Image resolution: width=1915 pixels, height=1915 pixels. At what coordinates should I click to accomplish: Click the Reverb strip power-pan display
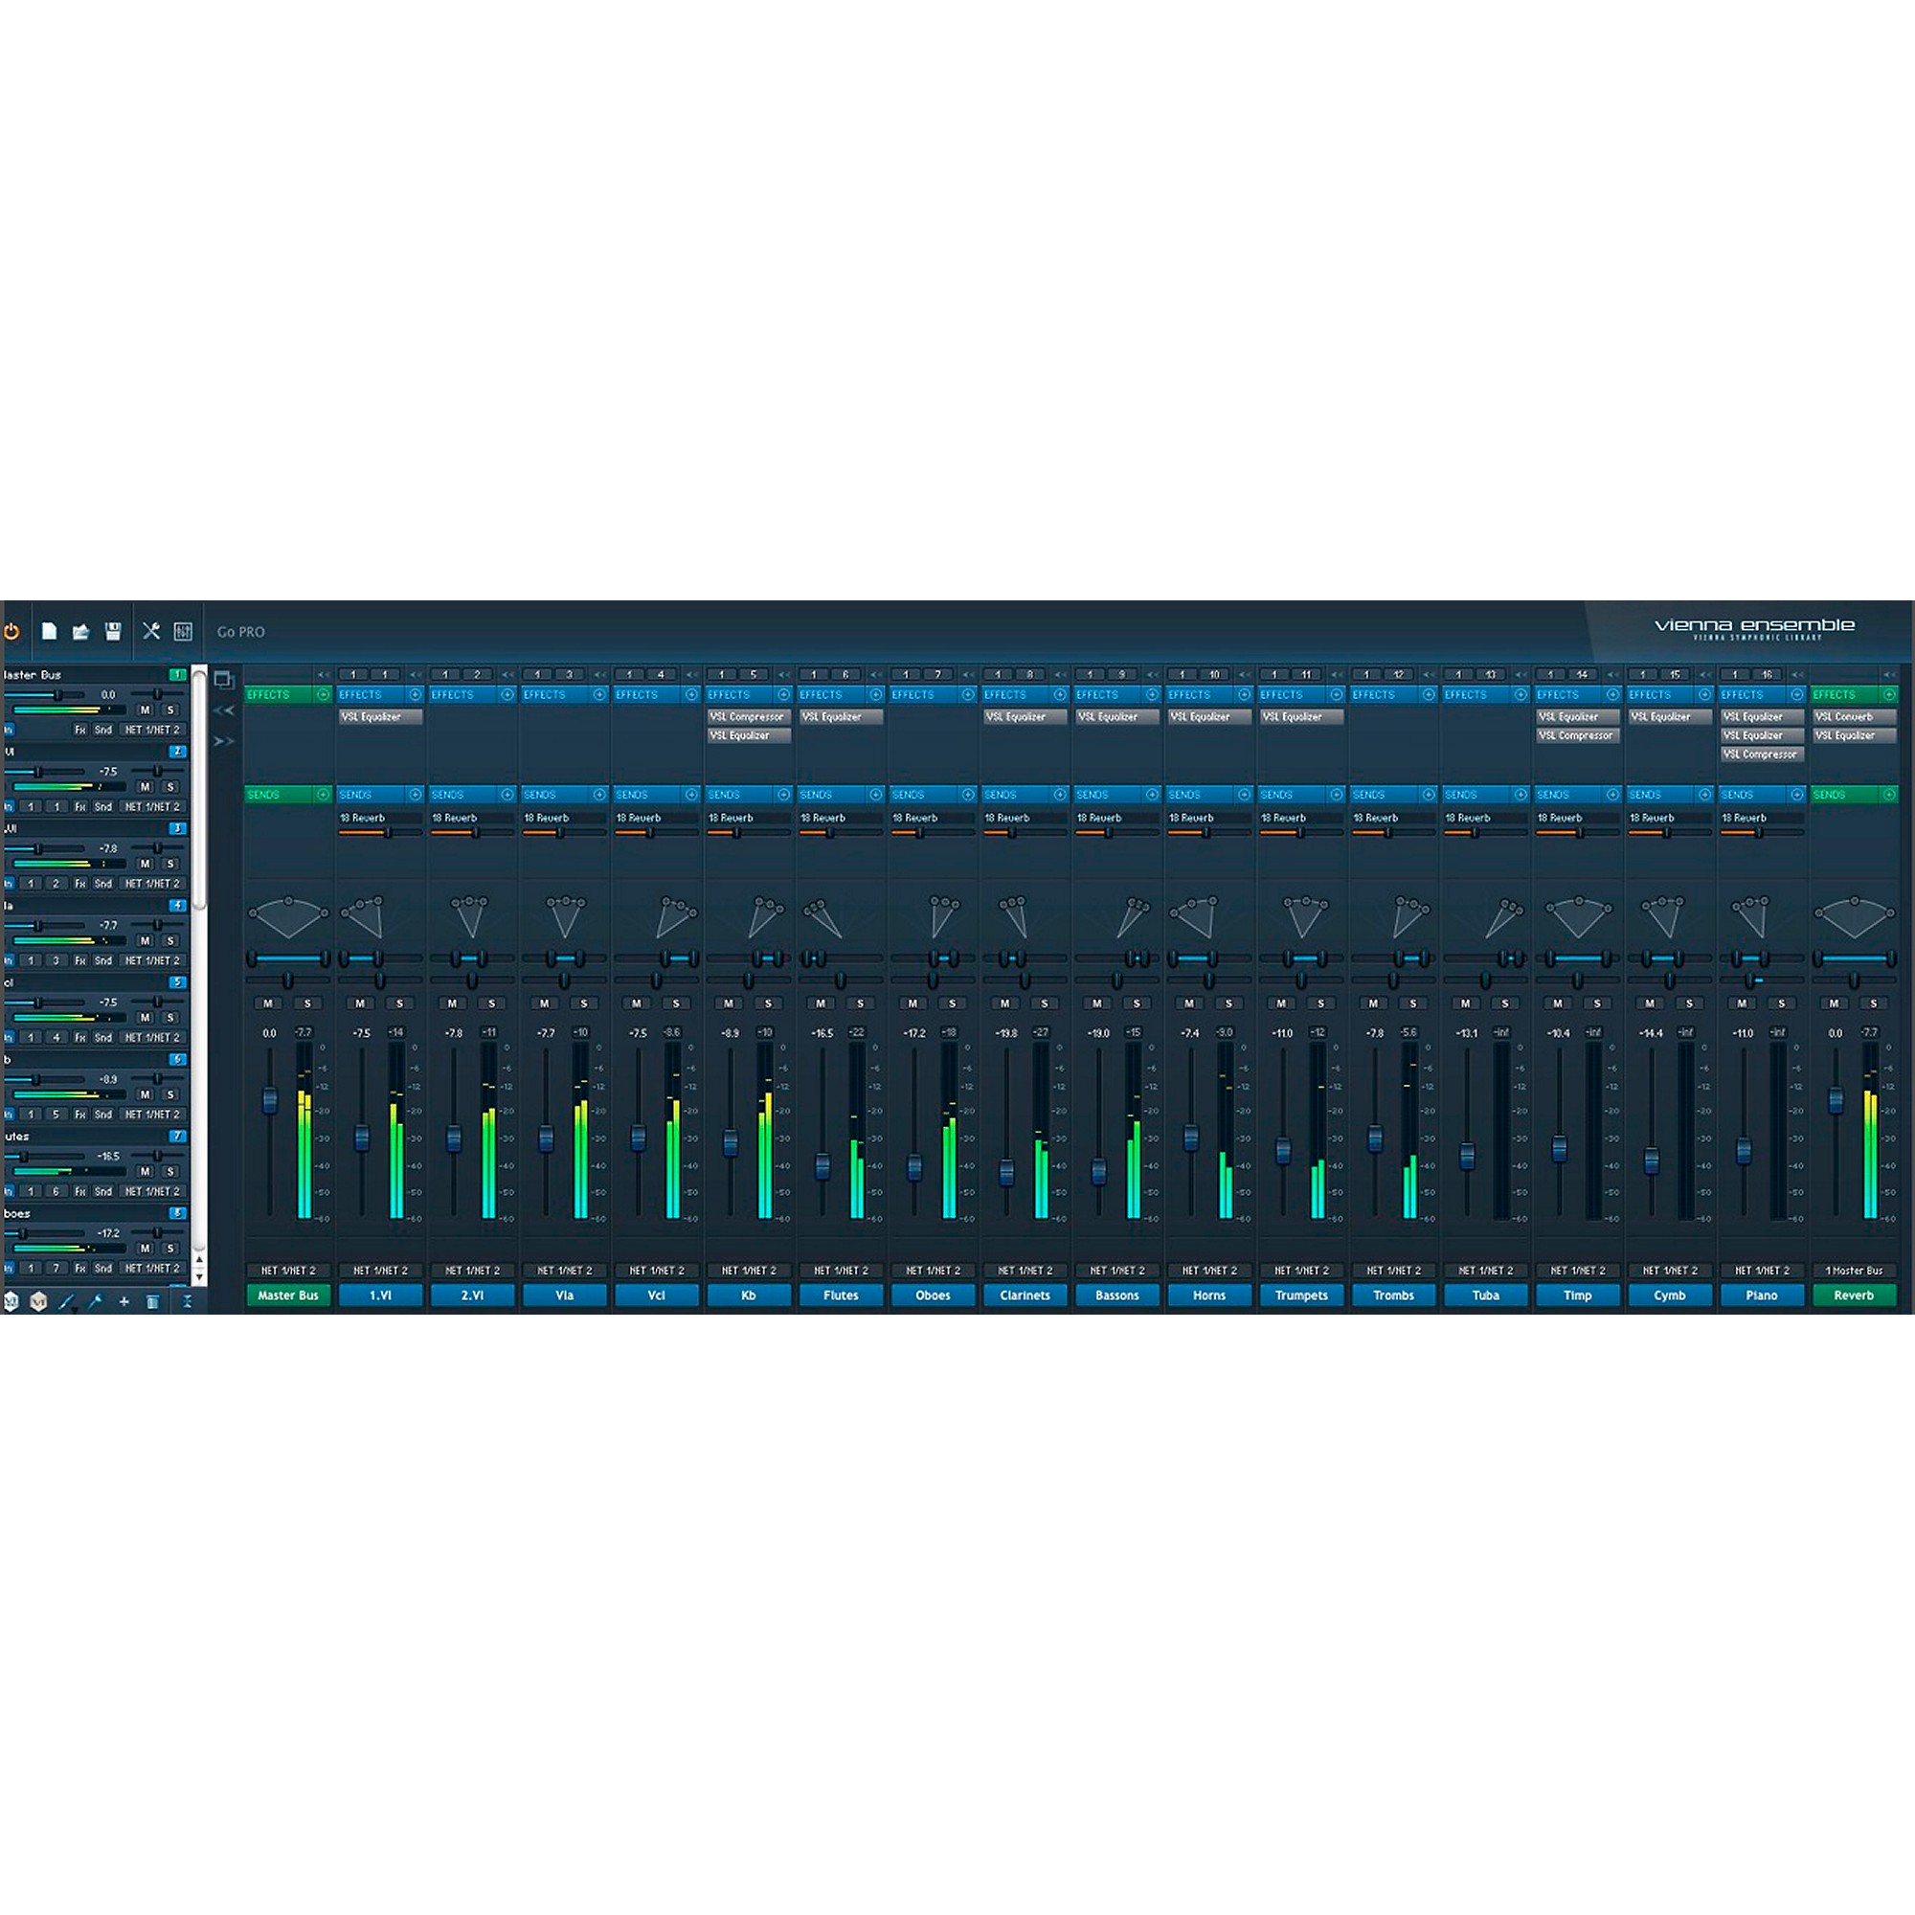[1855, 917]
